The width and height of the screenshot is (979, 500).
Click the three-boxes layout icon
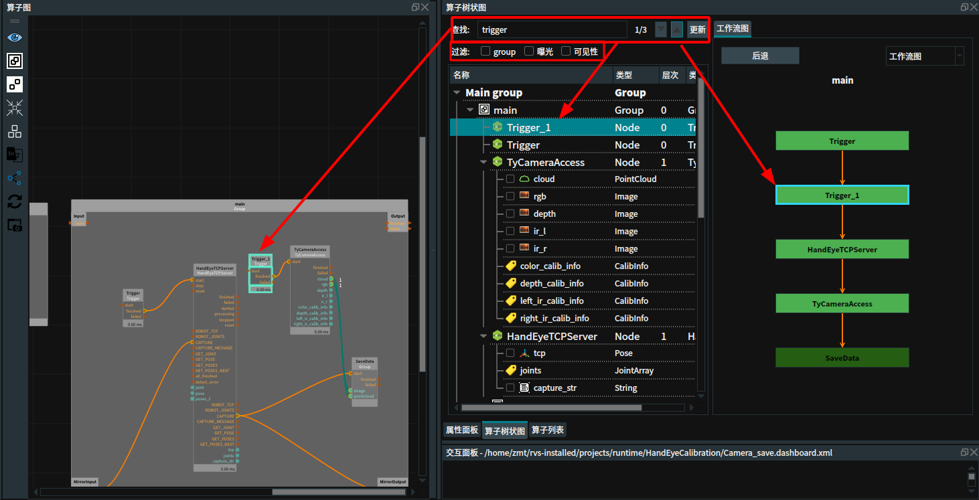(x=15, y=131)
